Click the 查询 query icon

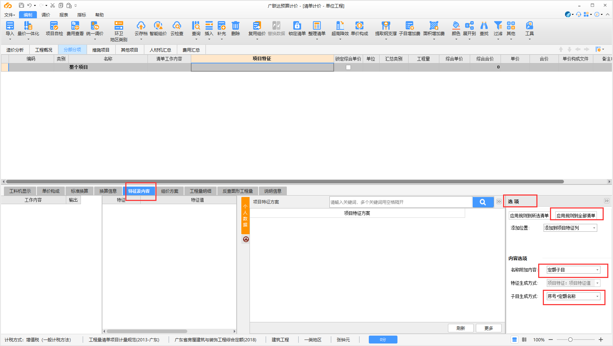coord(196,28)
